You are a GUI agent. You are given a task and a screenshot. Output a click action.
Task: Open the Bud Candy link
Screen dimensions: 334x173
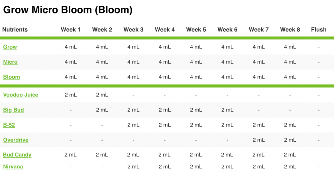point(17,155)
